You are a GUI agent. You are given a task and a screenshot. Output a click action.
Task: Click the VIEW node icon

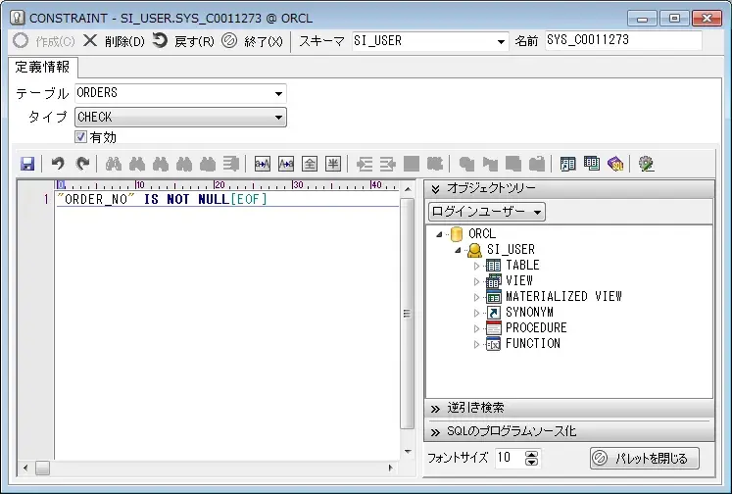pyautogui.click(x=494, y=281)
